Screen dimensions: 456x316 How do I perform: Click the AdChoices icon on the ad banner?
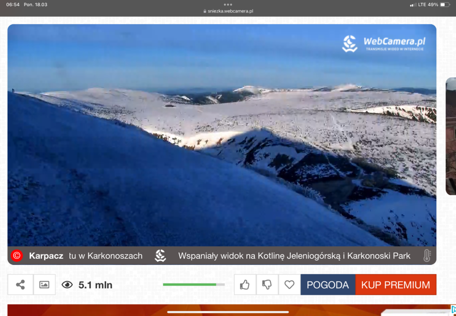click(453, 309)
